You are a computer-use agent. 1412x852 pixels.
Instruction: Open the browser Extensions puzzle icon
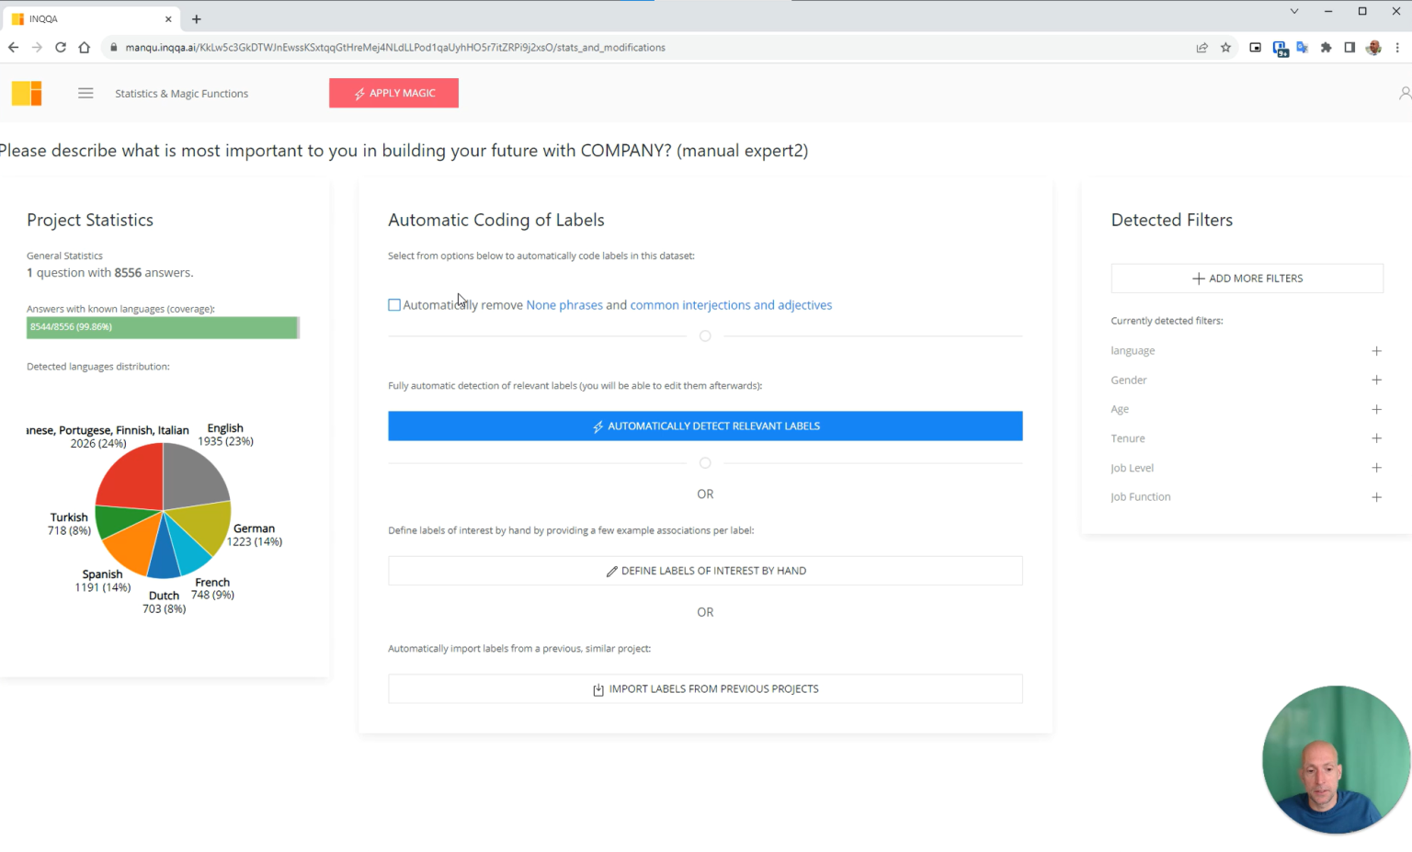(x=1327, y=47)
